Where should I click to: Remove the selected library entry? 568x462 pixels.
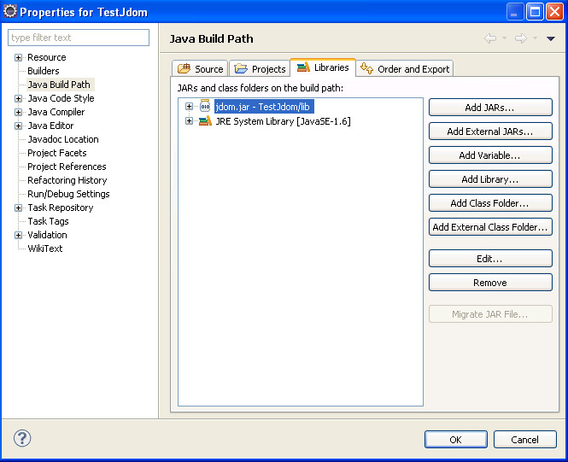[x=490, y=283]
